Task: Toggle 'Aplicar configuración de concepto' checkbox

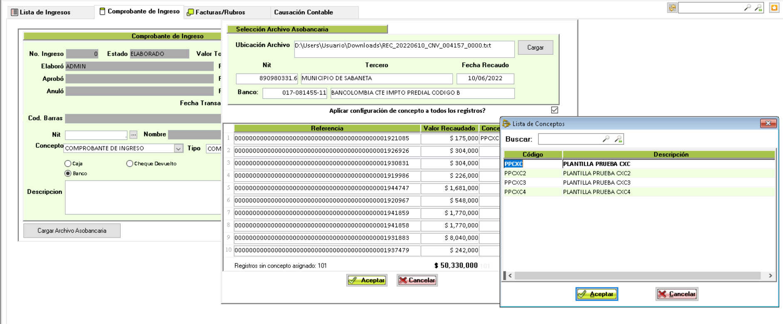Action: pyautogui.click(x=554, y=110)
